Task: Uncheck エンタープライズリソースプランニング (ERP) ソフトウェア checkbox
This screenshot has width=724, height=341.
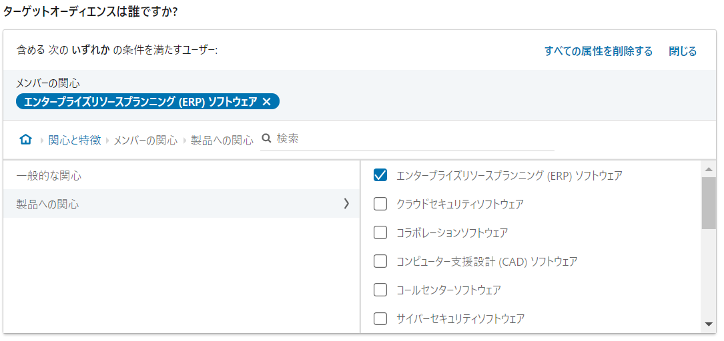Action: (x=380, y=176)
